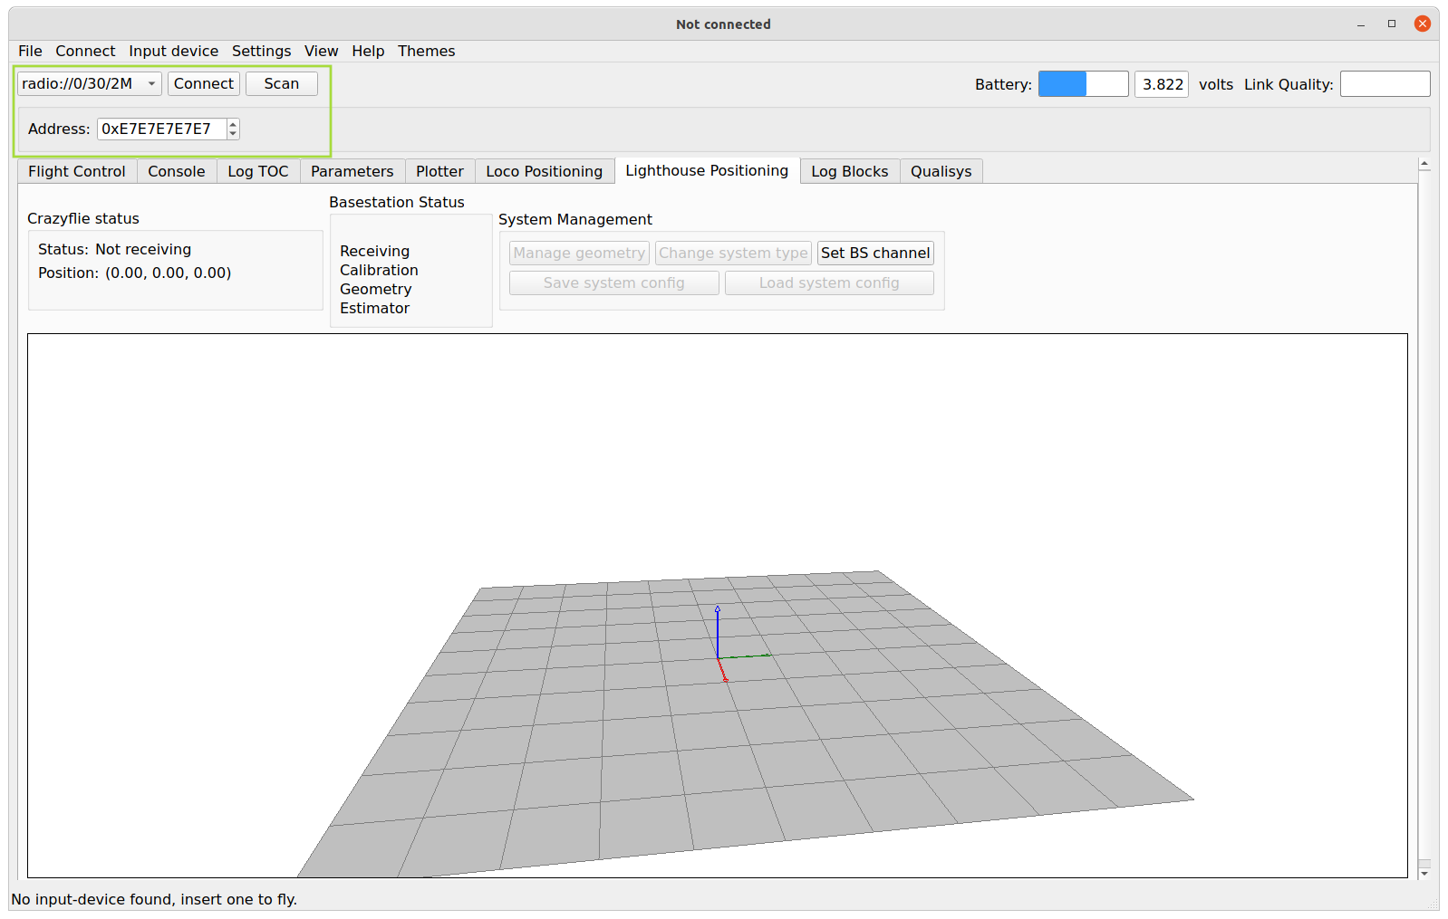Open the Help menu
This screenshot has height=919, width=1448.
tap(368, 51)
